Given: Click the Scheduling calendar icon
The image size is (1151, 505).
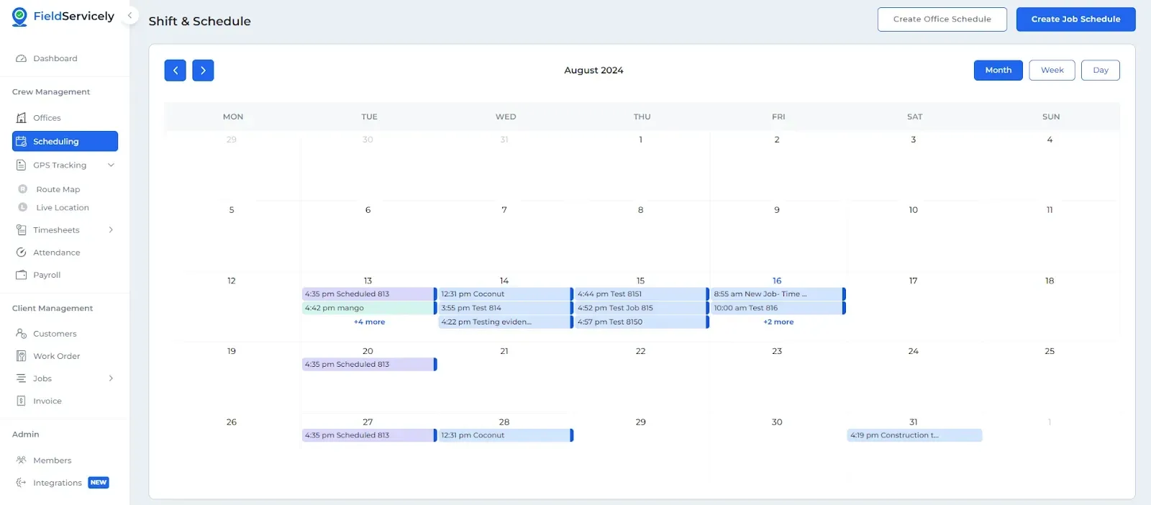Looking at the screenshot, I should 22,142.
